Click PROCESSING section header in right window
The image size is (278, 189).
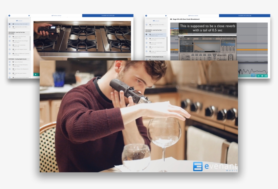[156, 31]
